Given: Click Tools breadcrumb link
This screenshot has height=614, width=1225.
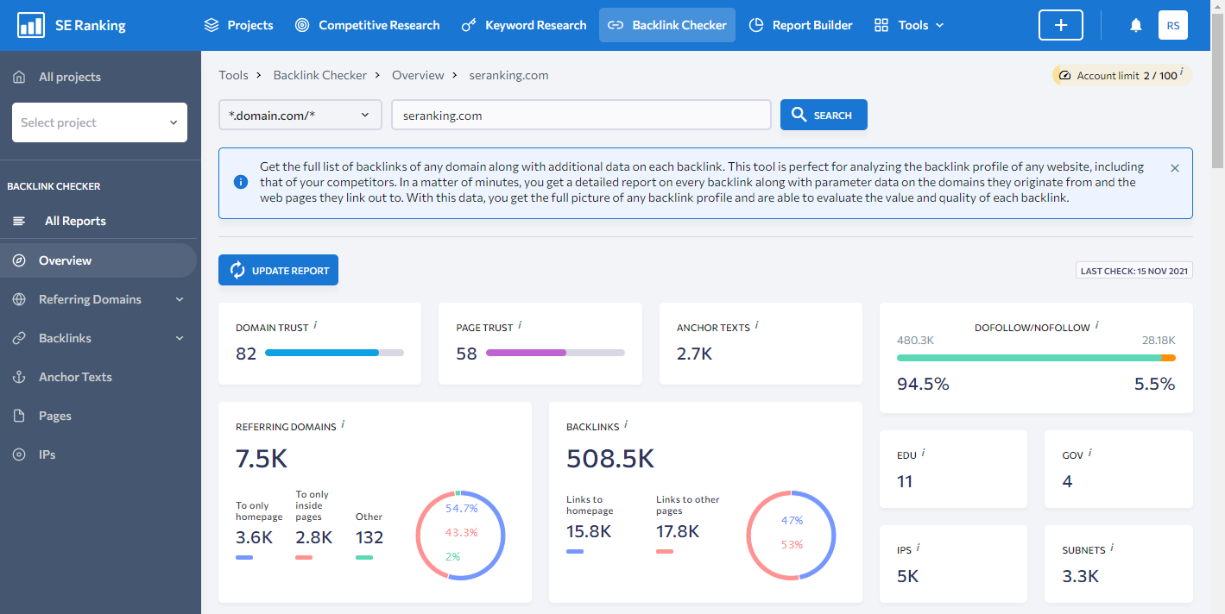Looking at the screenshot, I should click(x=233, y=75).
